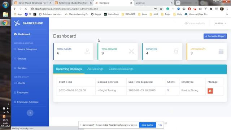The image size is (231, 130).
Task: Open JAVA bookmark folder
Action: coord(154,14)
